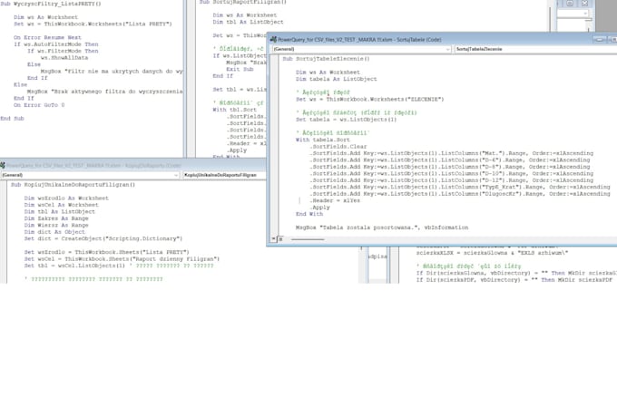
Task: Click the 'Set tbl = wsCel.ListObjects(1)' line
Action: (x=74, y=266)
